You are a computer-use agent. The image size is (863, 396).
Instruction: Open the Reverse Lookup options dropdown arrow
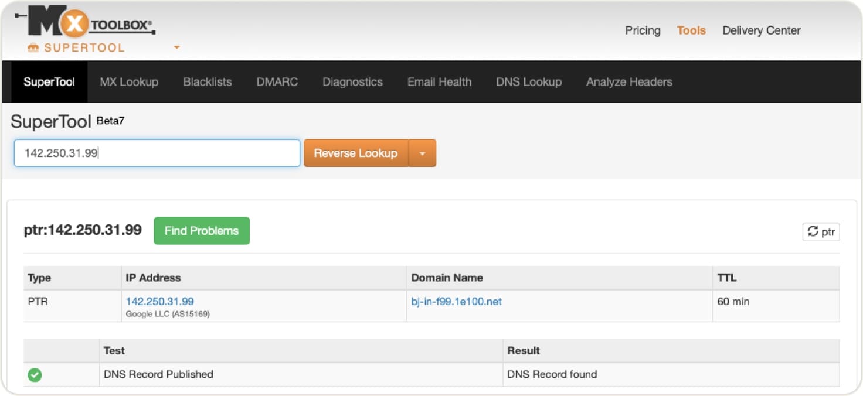[x=422, y=153]
